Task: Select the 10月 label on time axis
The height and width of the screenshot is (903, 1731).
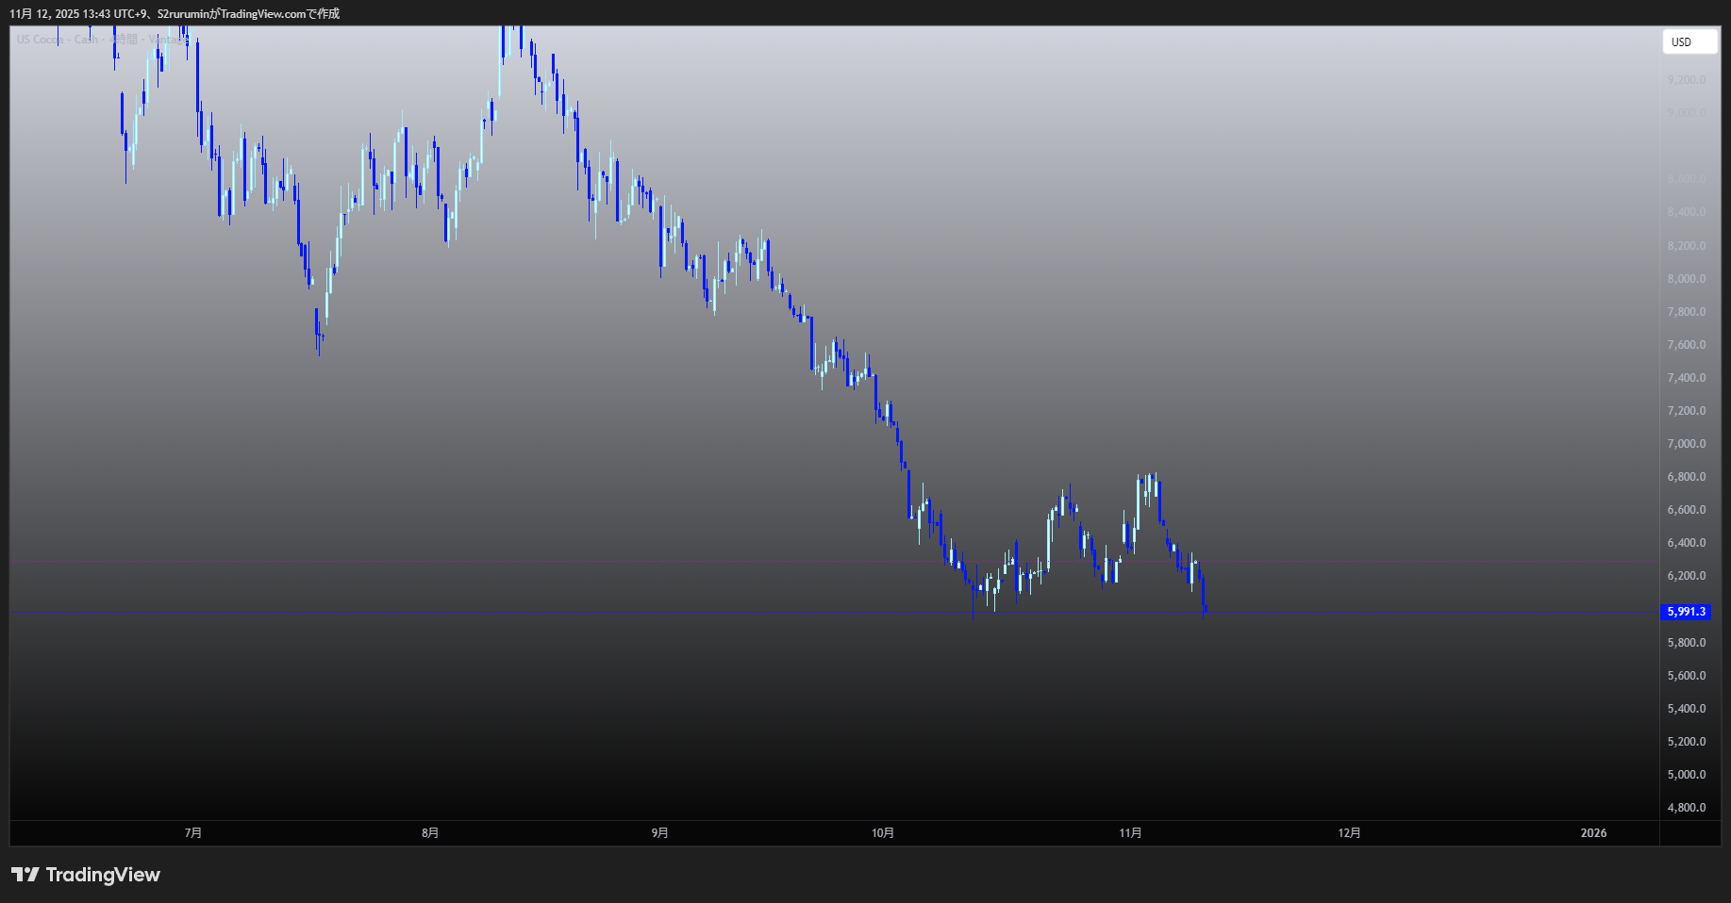Action: click(883, 833)
